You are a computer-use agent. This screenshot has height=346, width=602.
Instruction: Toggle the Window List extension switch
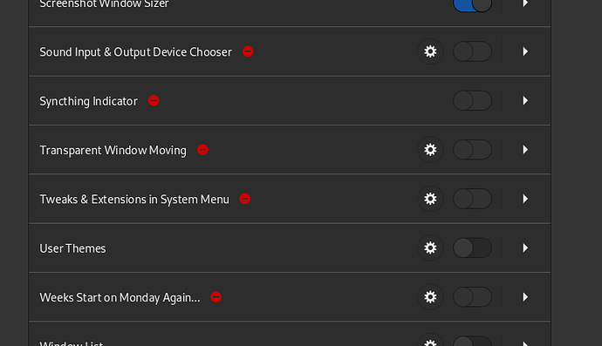pyautogui.click(x=472, y=342)
